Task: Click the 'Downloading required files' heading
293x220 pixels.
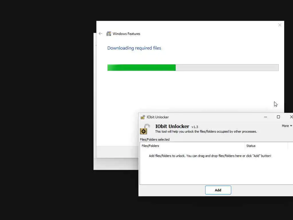Action: (134, 48)
